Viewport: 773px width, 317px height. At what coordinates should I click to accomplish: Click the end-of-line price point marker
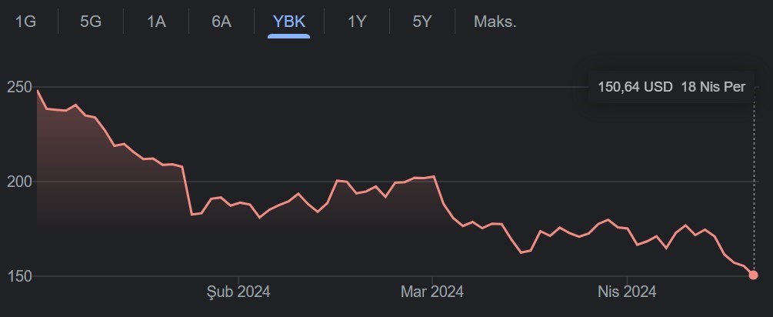(x=753, y=275)
